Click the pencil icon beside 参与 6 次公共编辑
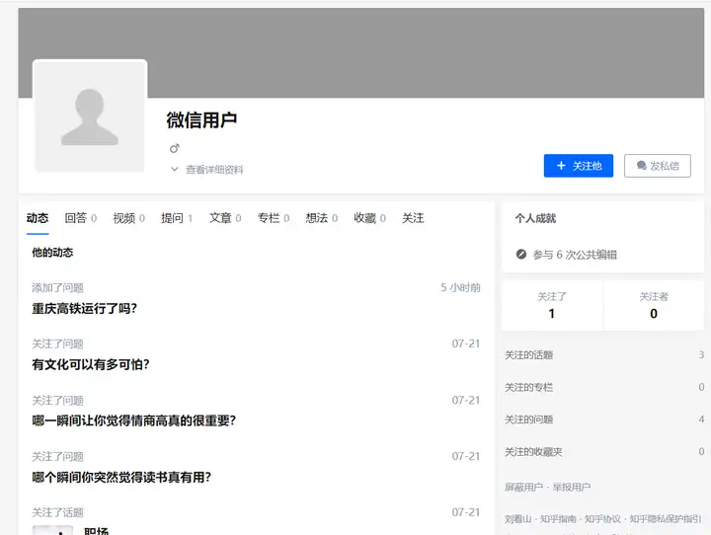Viewport: 711px width, 535px height. click(x=521, y=255)
